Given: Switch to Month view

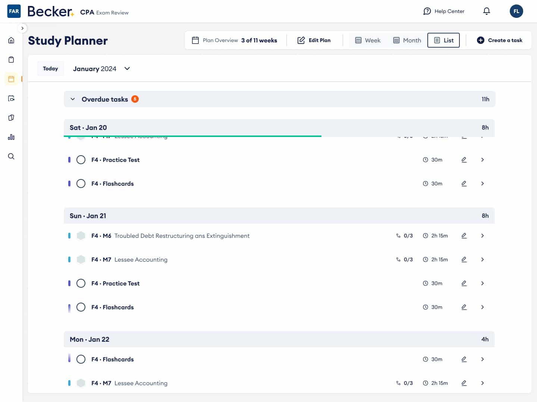Looking at the screenshot, I should click(407, 40).
